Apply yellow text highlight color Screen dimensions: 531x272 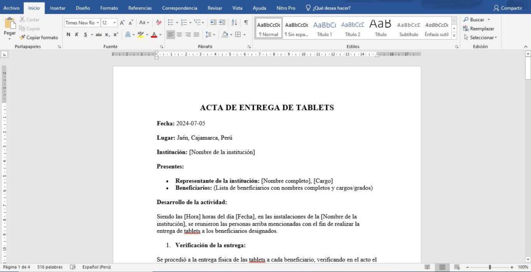click(141, 35)
